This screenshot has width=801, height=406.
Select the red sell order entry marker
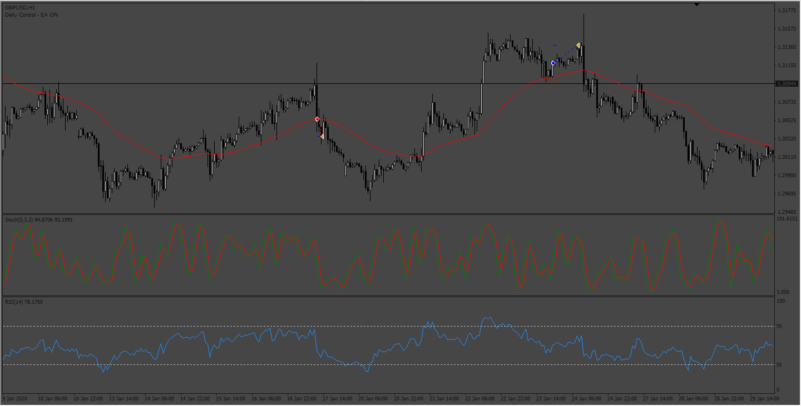tap(318, 119)
